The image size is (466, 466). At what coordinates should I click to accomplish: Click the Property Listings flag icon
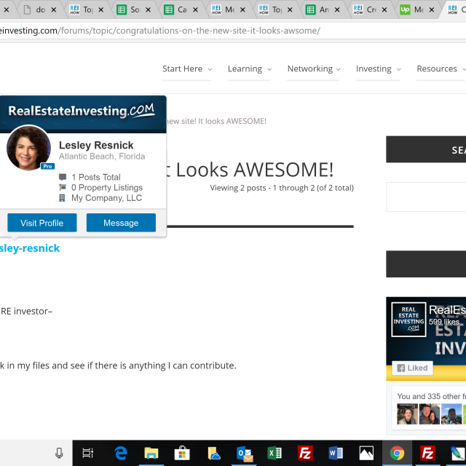[x=63, y=187]
